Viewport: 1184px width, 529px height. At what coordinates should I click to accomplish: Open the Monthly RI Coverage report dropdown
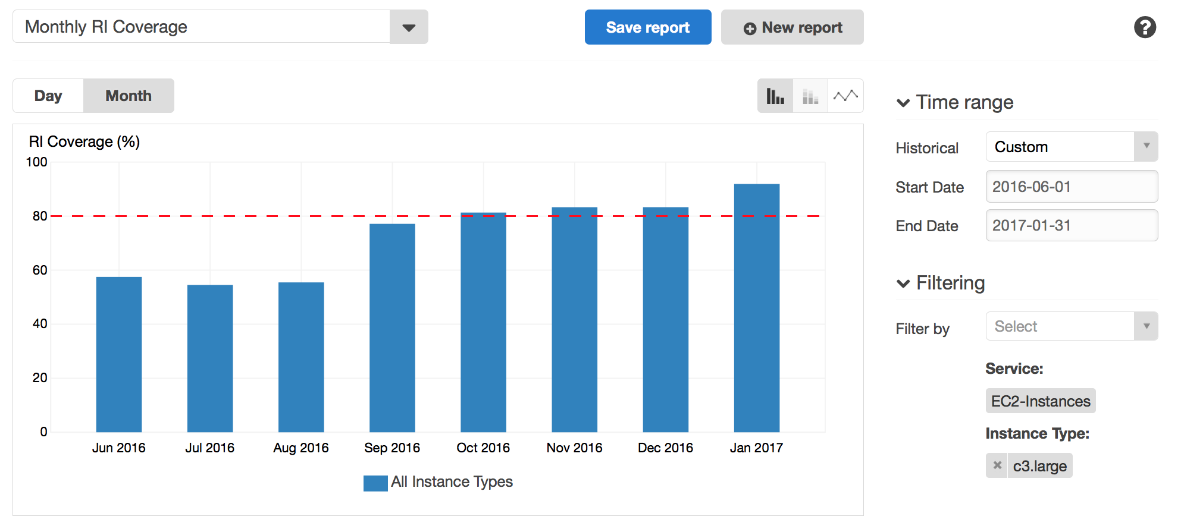[409, 27]
